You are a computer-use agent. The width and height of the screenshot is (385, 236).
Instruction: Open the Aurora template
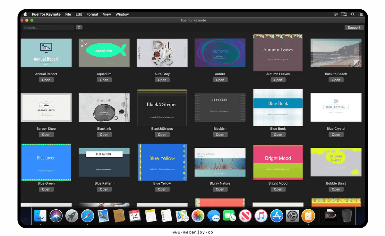[x=220, y=80]
